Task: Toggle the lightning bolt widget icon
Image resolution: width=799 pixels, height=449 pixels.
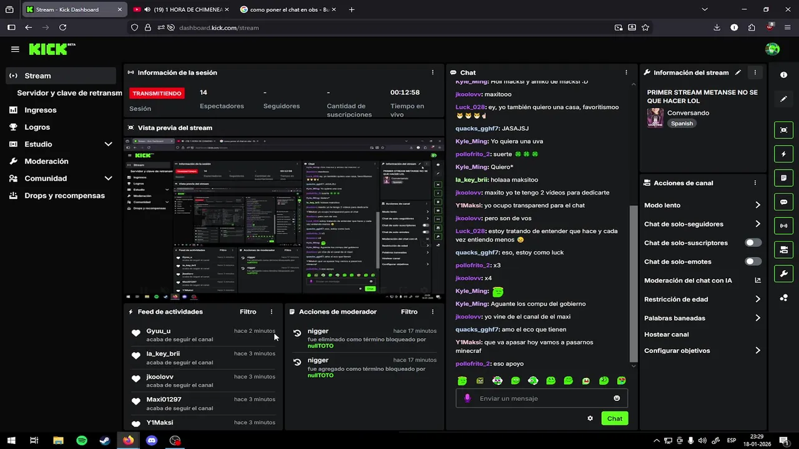Action: pyautogui.click(x=783, y=154)
